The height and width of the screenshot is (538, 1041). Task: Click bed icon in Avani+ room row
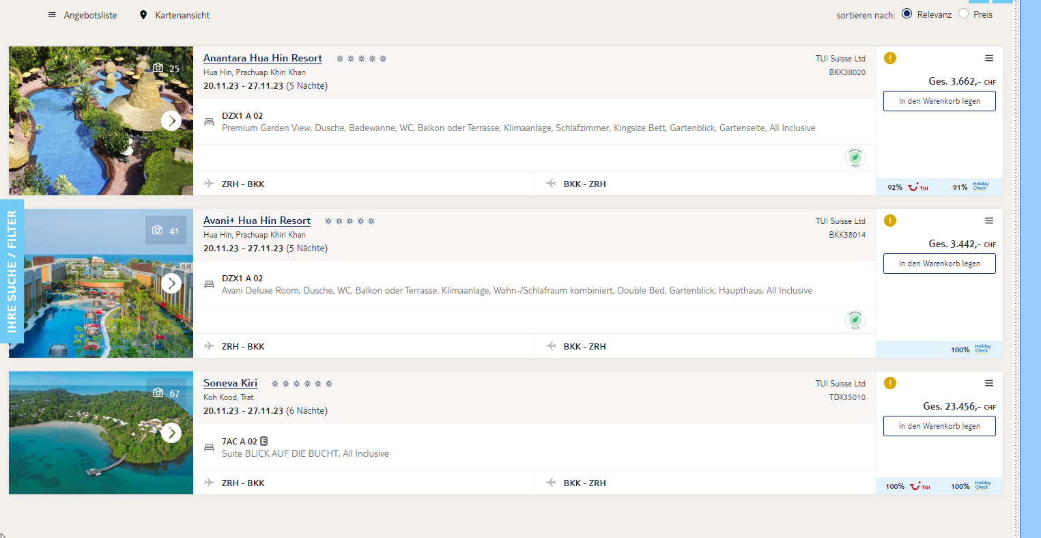pos(209,285)
